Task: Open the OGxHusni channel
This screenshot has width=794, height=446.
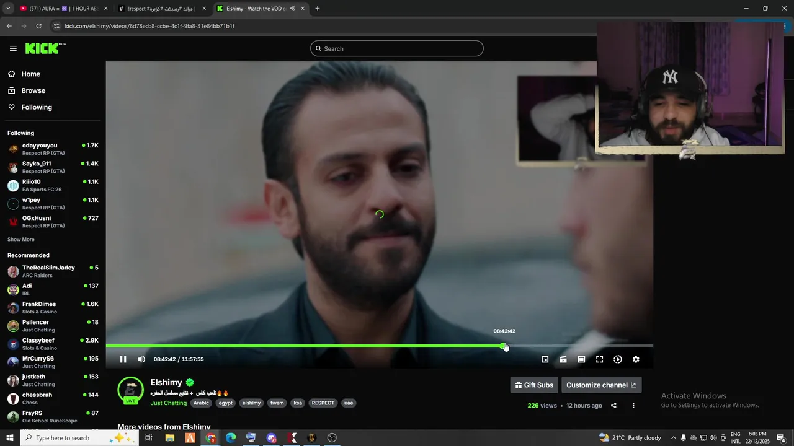Action: (53, 222)
